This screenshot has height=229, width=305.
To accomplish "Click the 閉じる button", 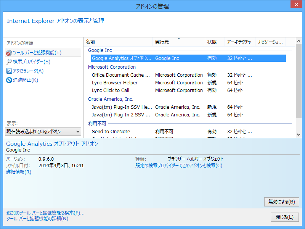I will coord(284,216).
